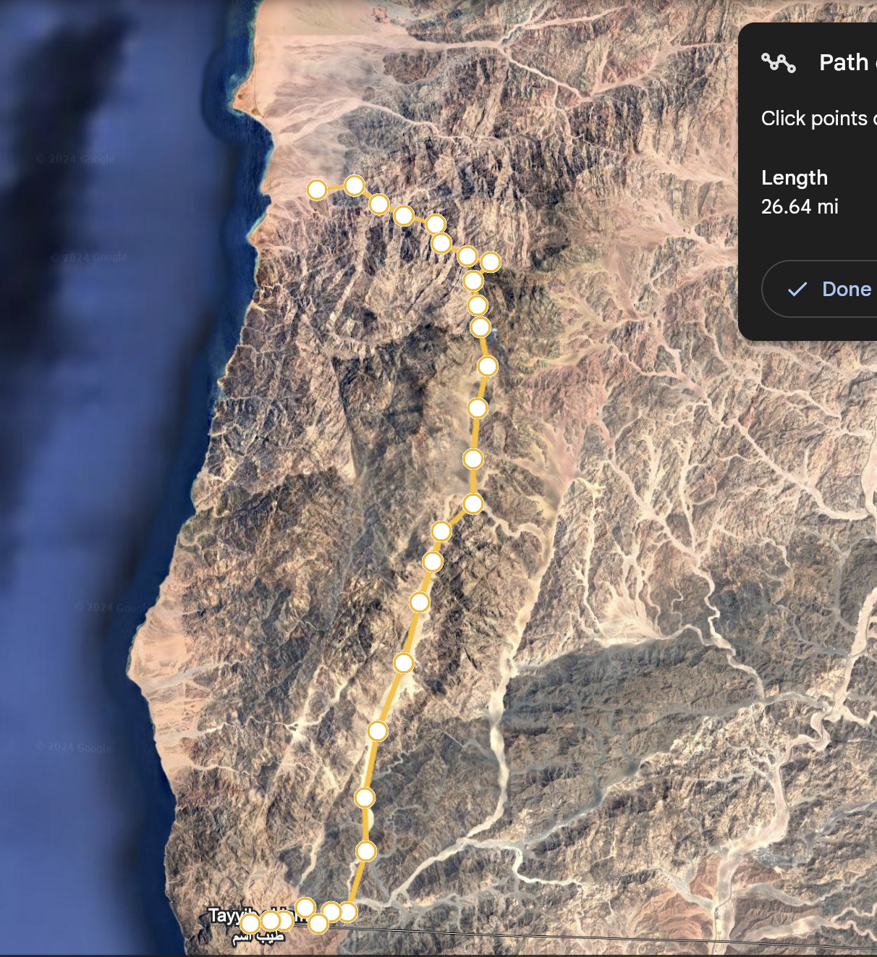Select the corner point where the path turns west
The image size is (877, 957).
347,911
